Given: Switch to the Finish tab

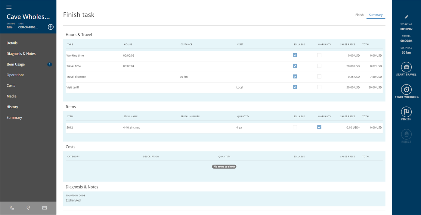Looking at the screenshot, I should (x=359, y=14).
